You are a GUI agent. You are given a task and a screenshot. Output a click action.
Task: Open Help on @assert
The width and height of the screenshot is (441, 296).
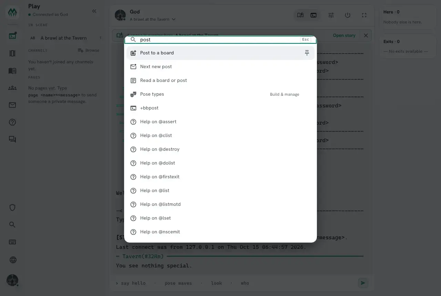pyautogui.click(x=220, y=122)
